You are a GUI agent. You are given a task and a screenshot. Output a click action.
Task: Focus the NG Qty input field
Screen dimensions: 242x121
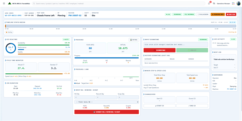85,97
